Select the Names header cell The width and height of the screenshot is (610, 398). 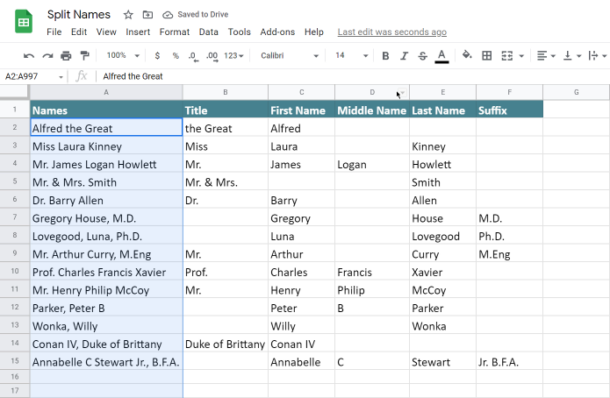pos(106,110)
